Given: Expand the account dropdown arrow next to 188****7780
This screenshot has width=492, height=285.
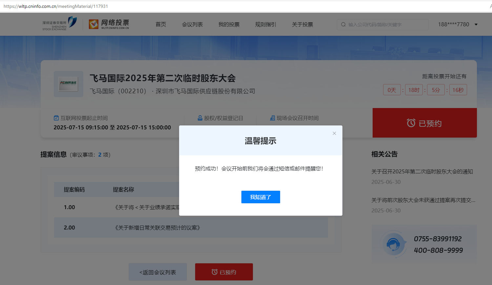Looking at the screenshot, I should coord(476,25).
